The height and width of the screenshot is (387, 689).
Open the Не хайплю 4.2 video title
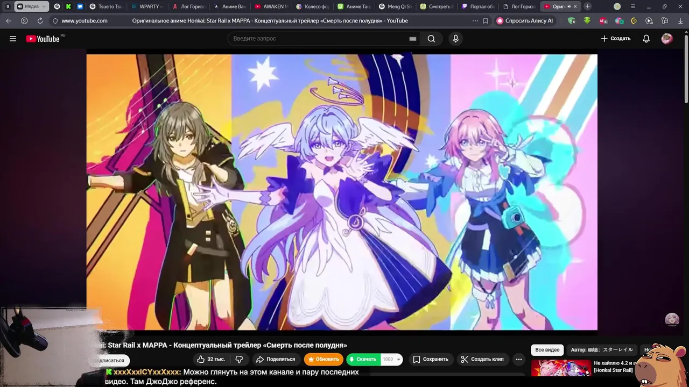pos(614,367)
